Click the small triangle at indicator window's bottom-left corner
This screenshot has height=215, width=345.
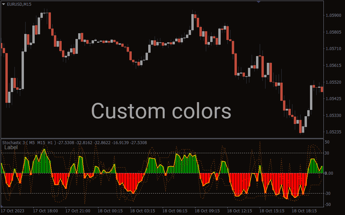2,206
